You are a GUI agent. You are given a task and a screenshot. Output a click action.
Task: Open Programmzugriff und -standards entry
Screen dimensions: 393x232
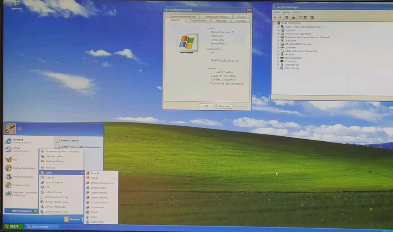click(x=62, y=152)
